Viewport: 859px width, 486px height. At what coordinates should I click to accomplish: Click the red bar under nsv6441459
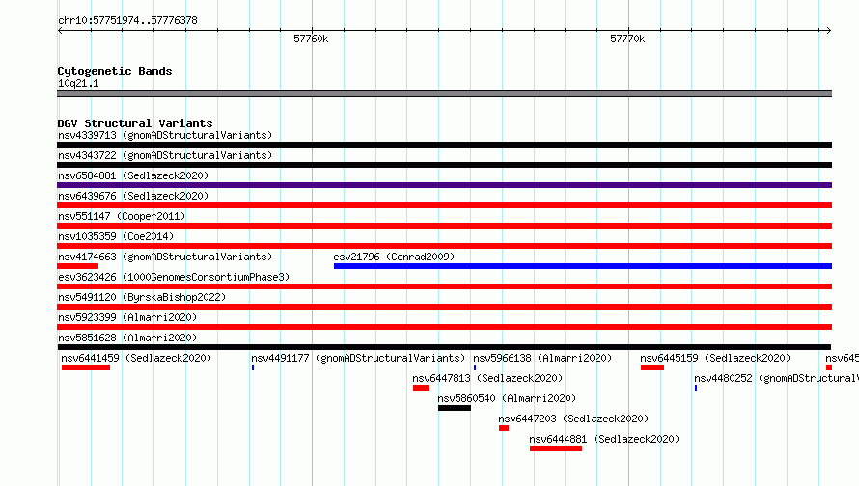(86, 367)
